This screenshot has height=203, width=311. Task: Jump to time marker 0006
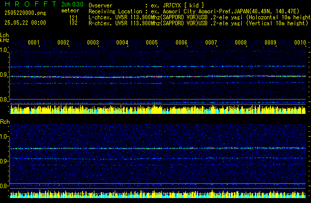[x=181, y=43]
